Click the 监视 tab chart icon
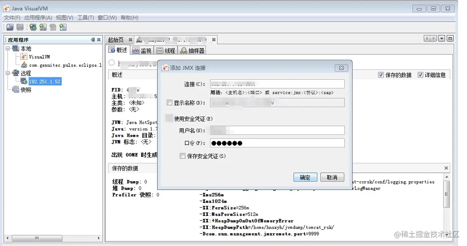The height and width of the screenshot is (246, 467). tap(136, 51)
